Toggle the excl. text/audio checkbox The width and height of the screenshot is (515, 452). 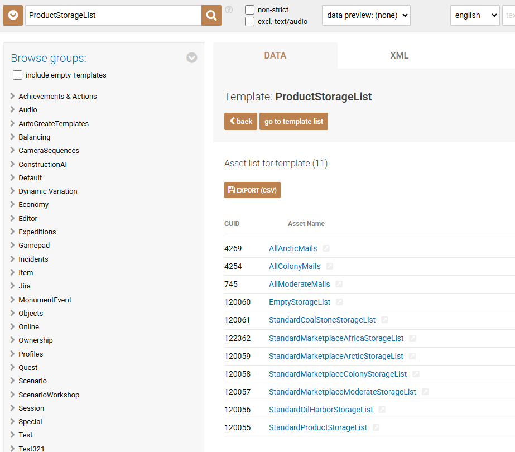250,21
